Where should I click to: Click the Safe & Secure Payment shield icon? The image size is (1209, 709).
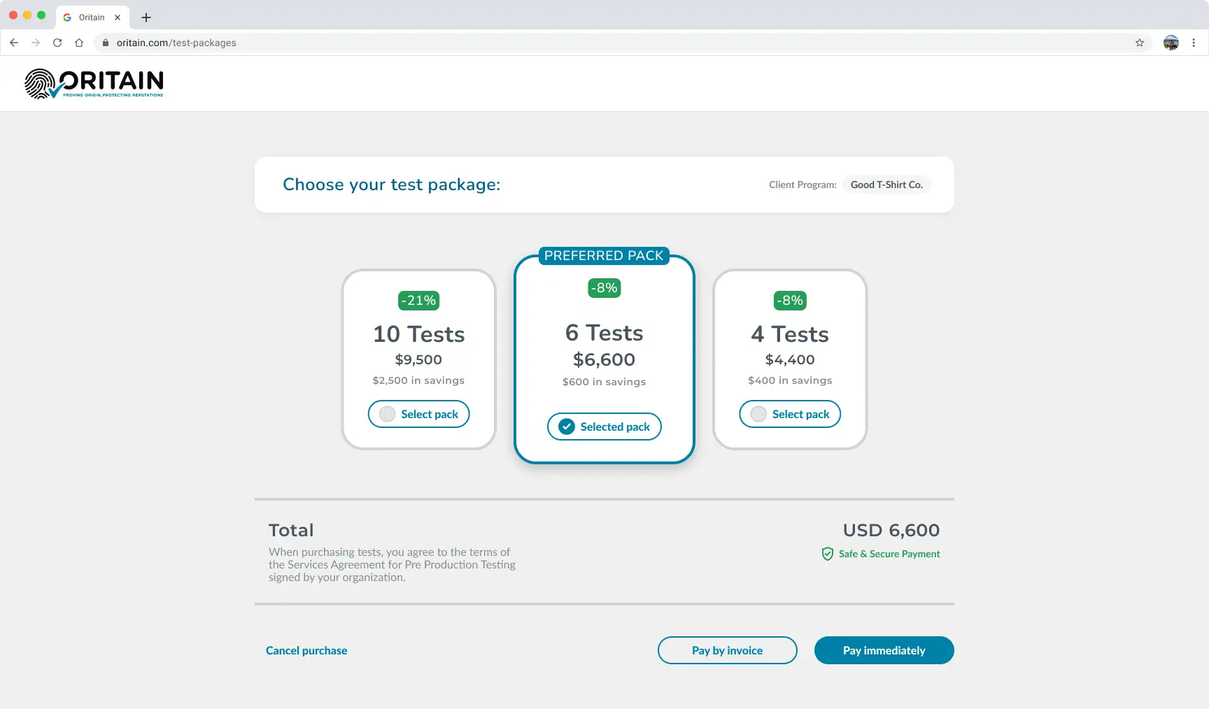828,553
